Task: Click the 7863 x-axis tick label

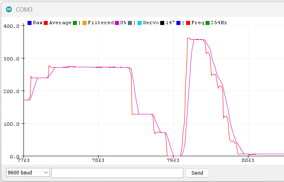Action: pyautogui.click(x=98, y=161)
